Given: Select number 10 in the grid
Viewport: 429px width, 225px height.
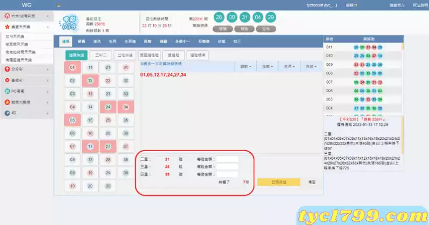Looking at the screenshot, I should pyautogui.click(x=72, y=186).
